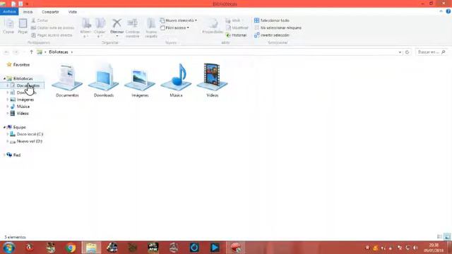This screenshot has height=254, width=452.
Task: Open the Mover a dropdown
Action: pyautogui.click(x=85, y=28)
